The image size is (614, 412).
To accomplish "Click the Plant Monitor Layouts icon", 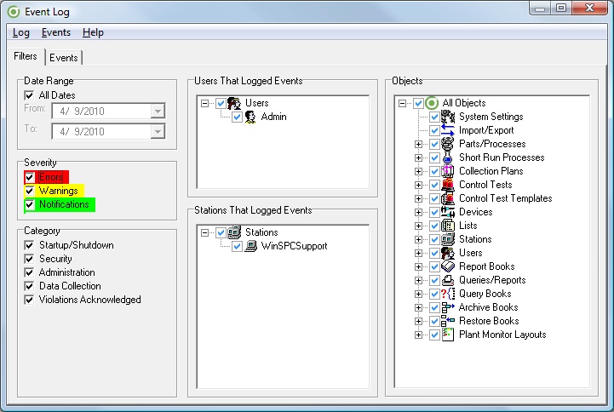I will pos(448,335).
